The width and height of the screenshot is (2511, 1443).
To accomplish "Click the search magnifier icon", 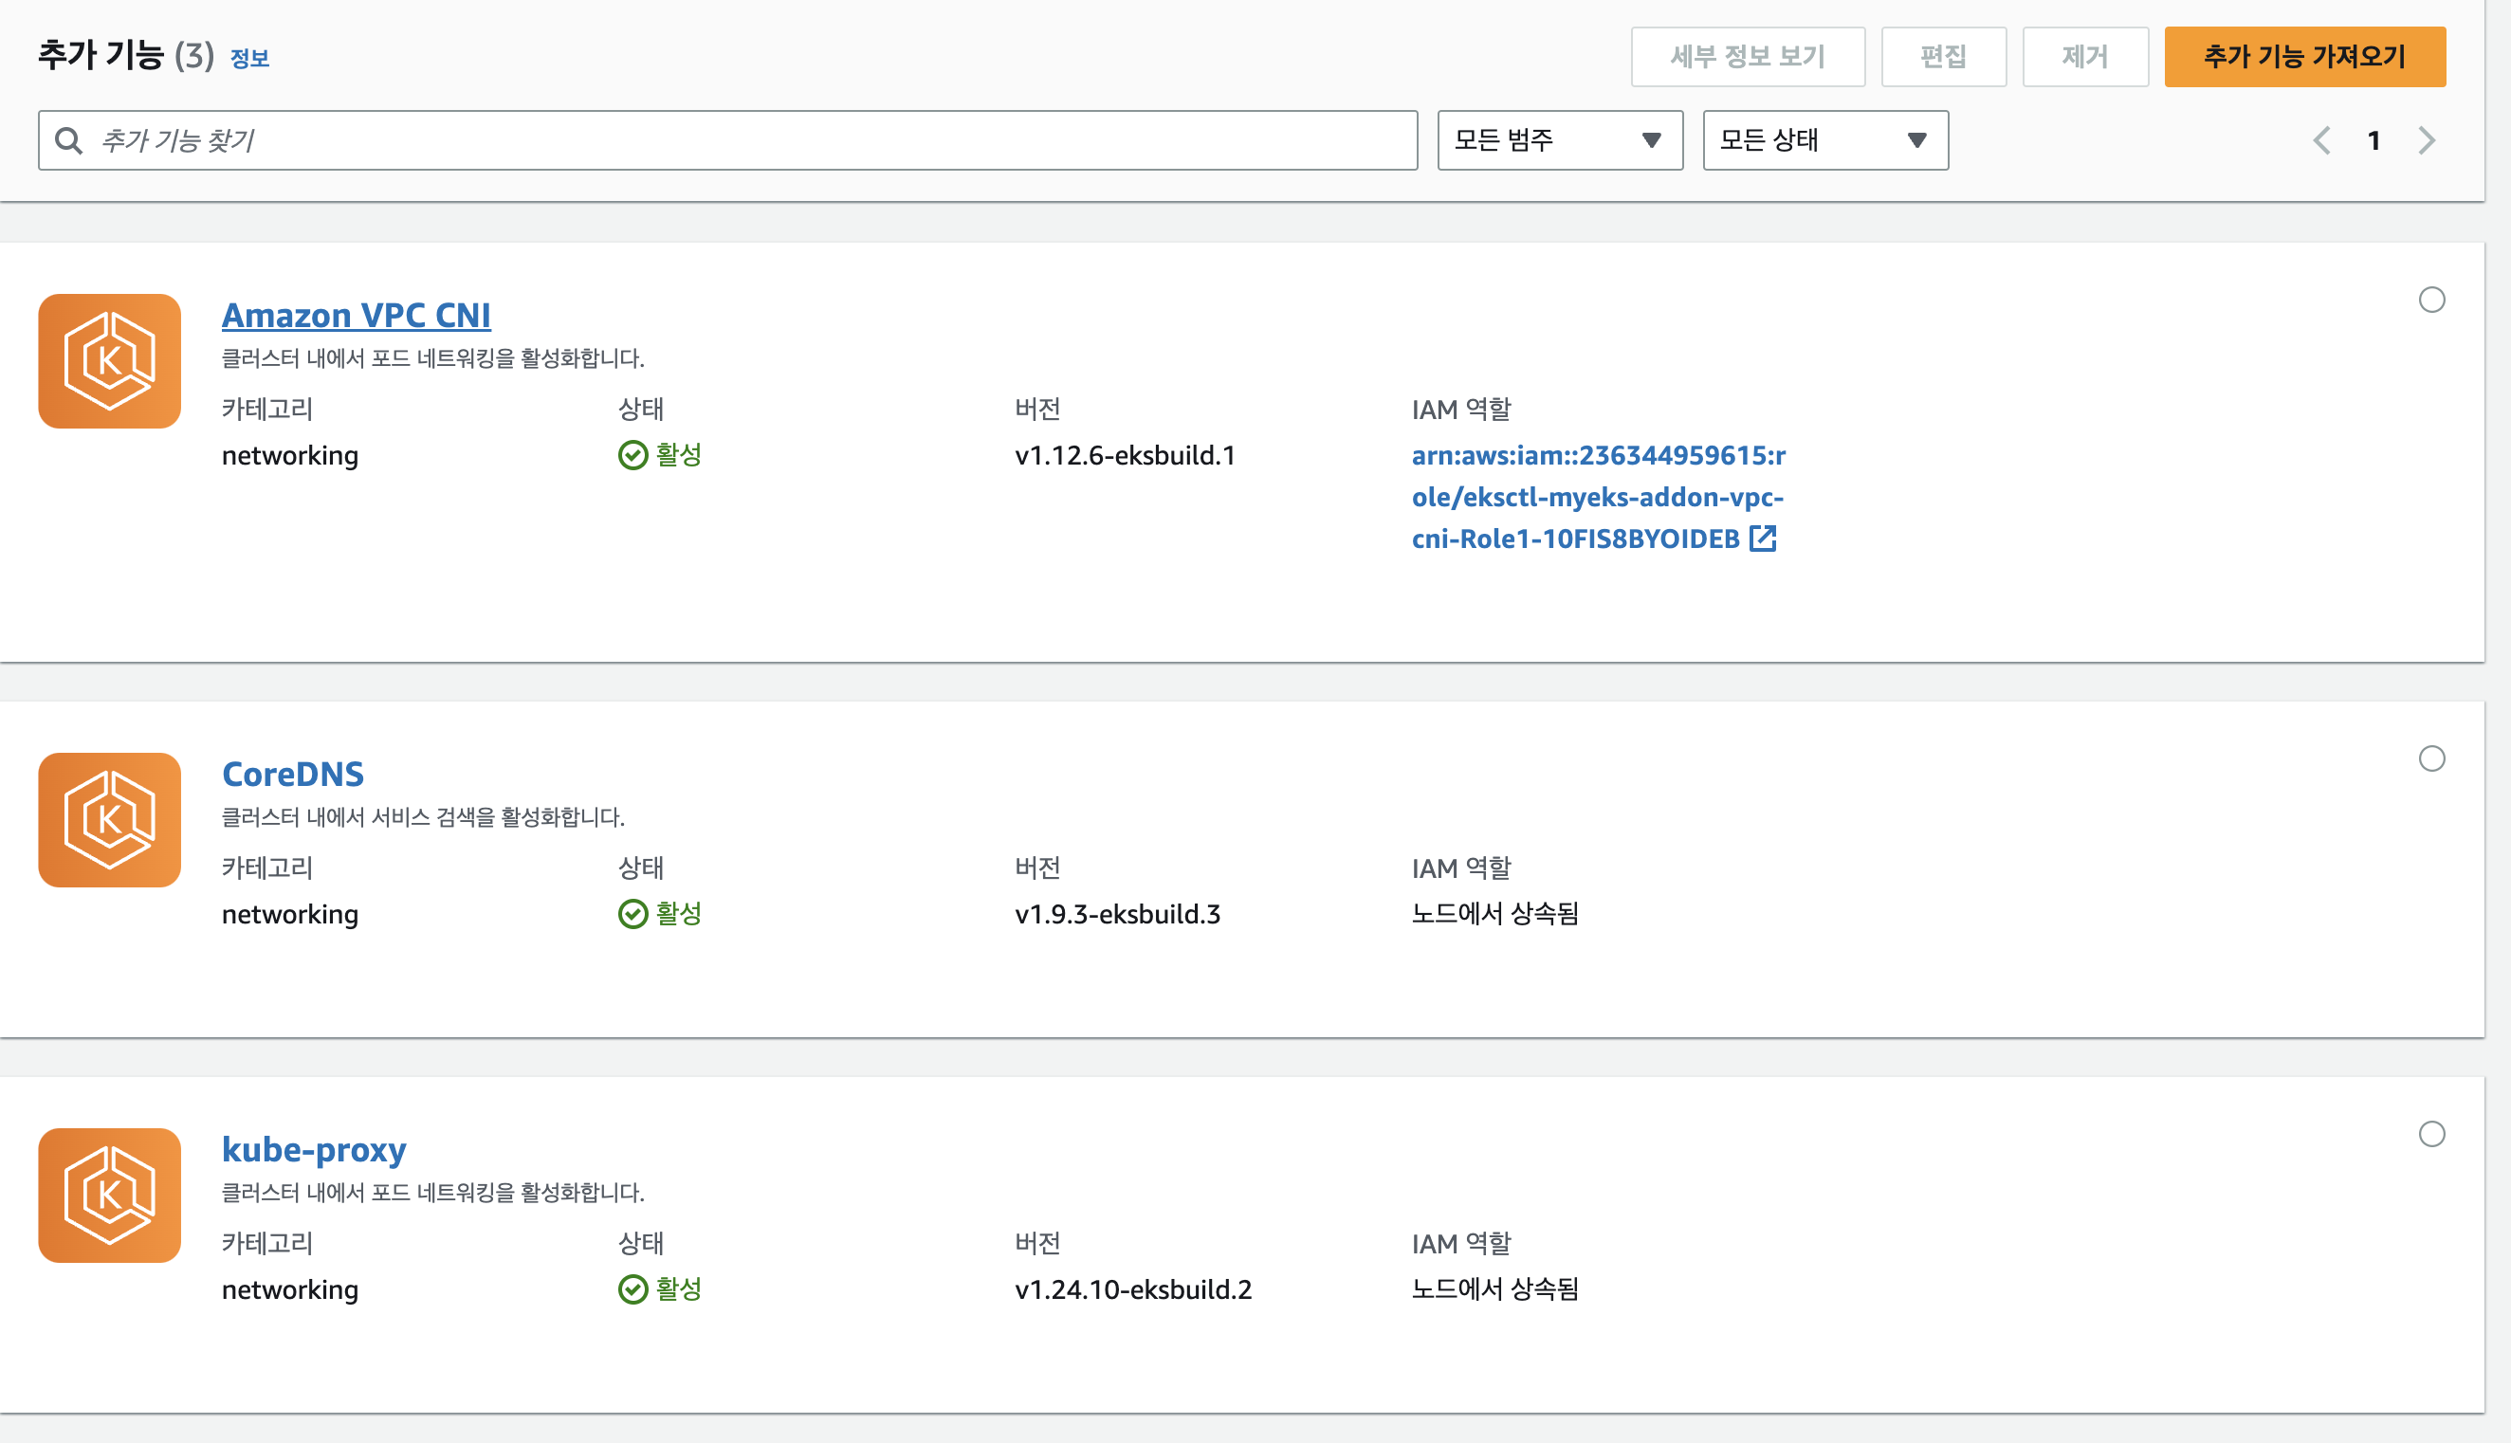I will point(68,140).
